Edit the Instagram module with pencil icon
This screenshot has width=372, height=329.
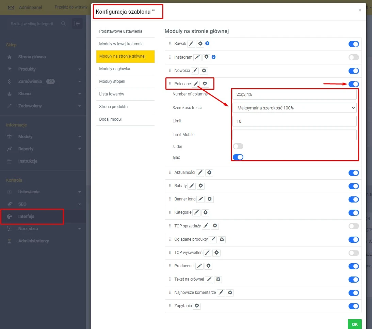(198, 57)
